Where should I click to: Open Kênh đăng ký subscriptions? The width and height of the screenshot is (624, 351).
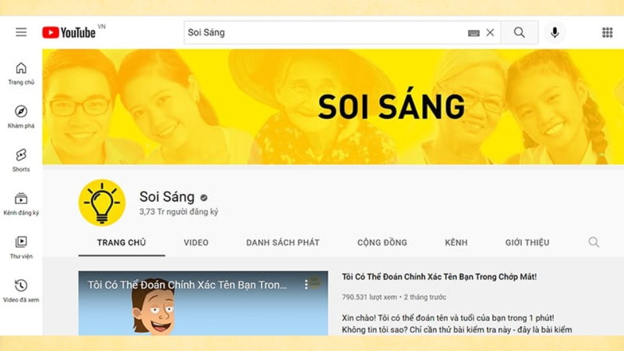(21, 203)
